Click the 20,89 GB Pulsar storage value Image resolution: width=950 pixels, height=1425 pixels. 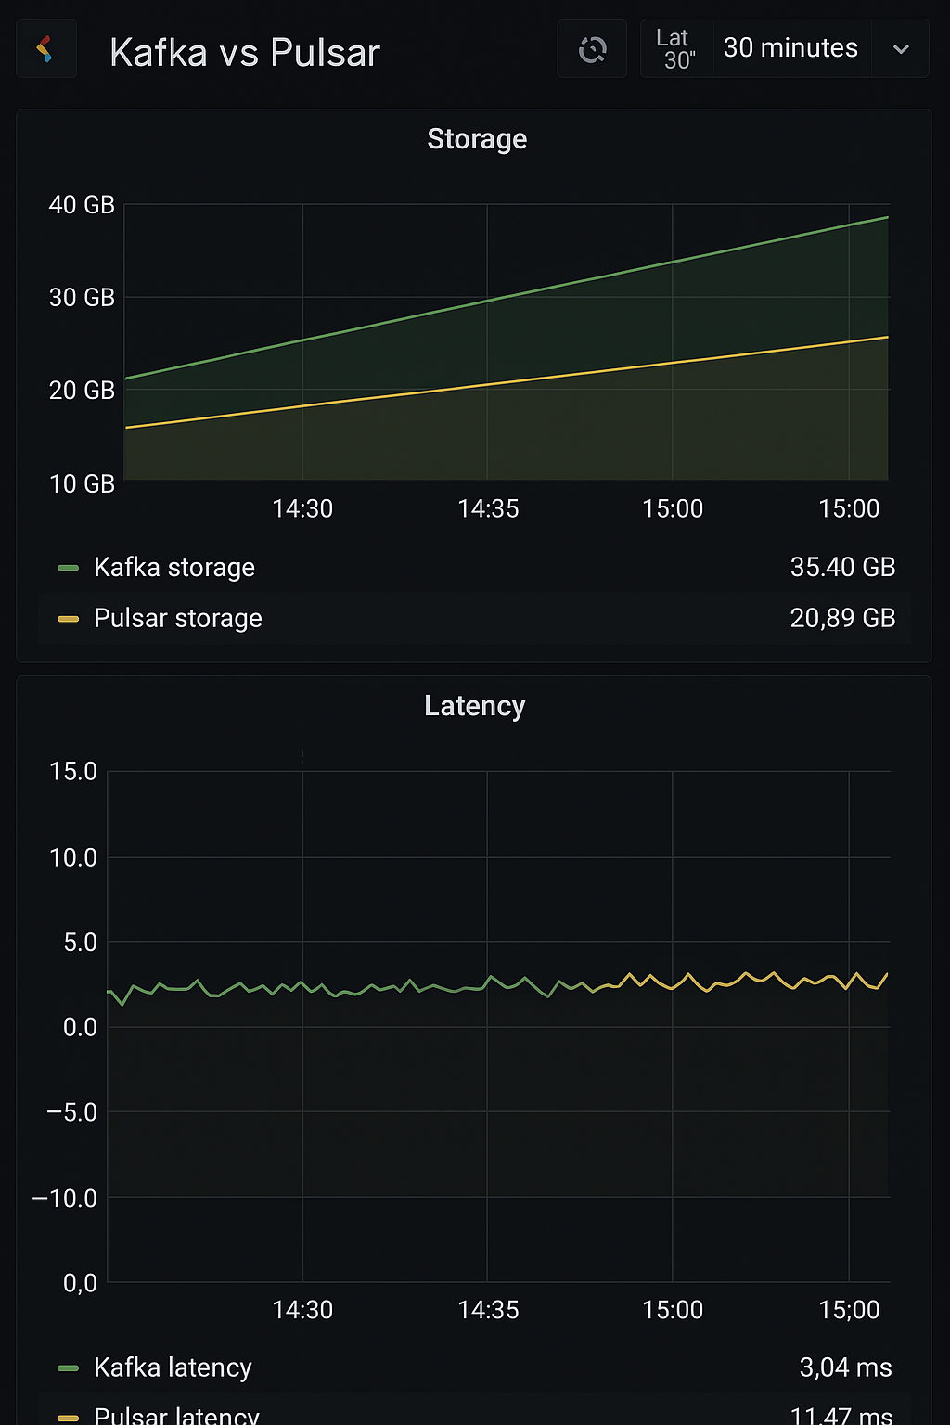(x=842, y=619)
